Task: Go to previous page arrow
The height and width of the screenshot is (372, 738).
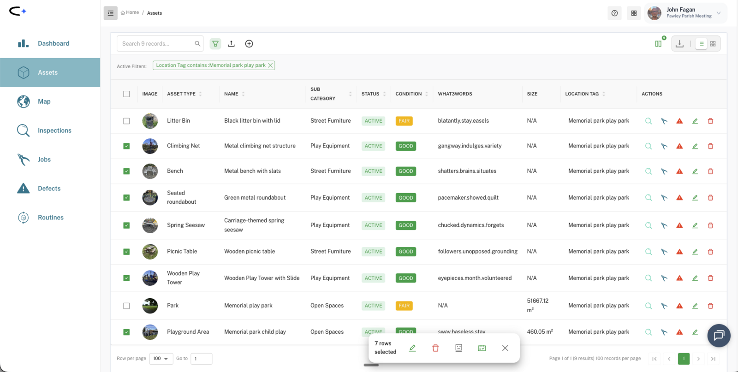Action: (669, 359)
